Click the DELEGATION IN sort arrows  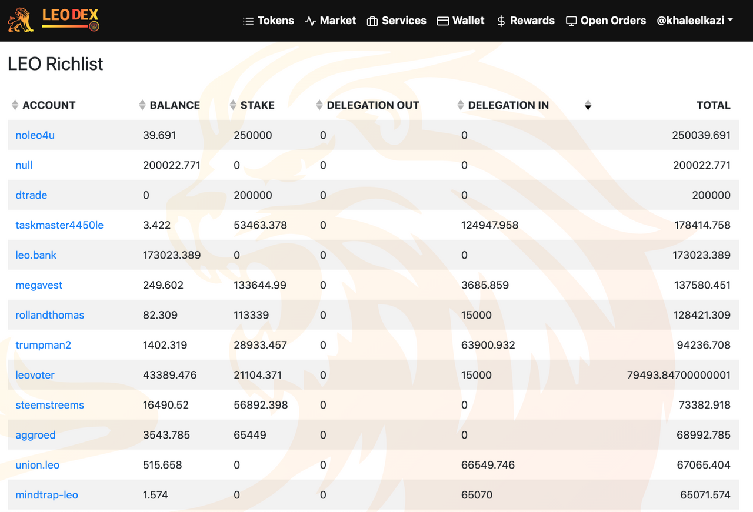tap(461, 105)
